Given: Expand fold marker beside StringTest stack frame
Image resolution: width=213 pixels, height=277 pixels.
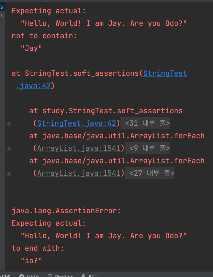Looking at the screenshot, I should [8, 123].
